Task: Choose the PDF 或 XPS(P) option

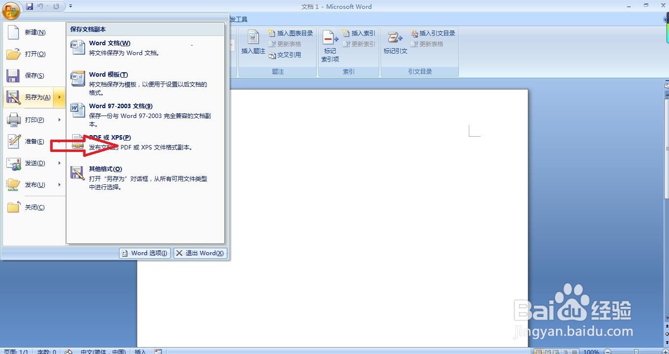Action: 146,143
